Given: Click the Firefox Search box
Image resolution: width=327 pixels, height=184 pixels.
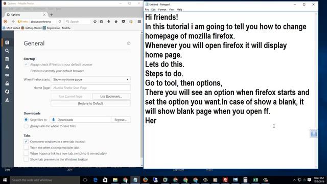Looking at the screenshot, I should pos(78,21).
